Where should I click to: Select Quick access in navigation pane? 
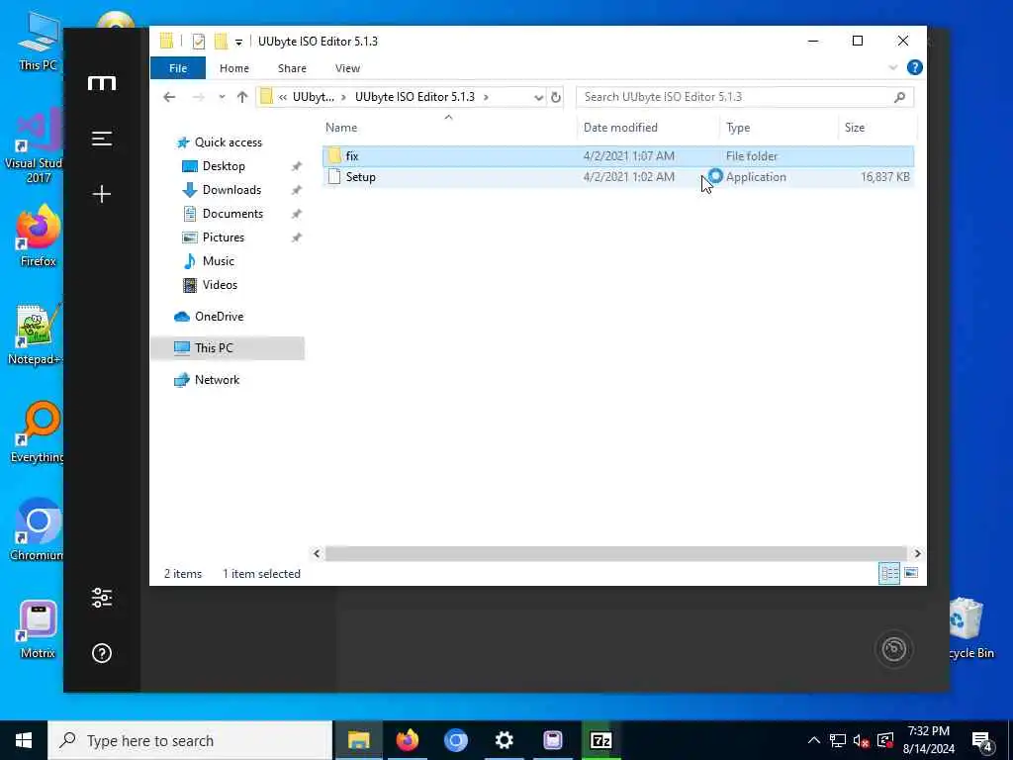click(229, 142)
